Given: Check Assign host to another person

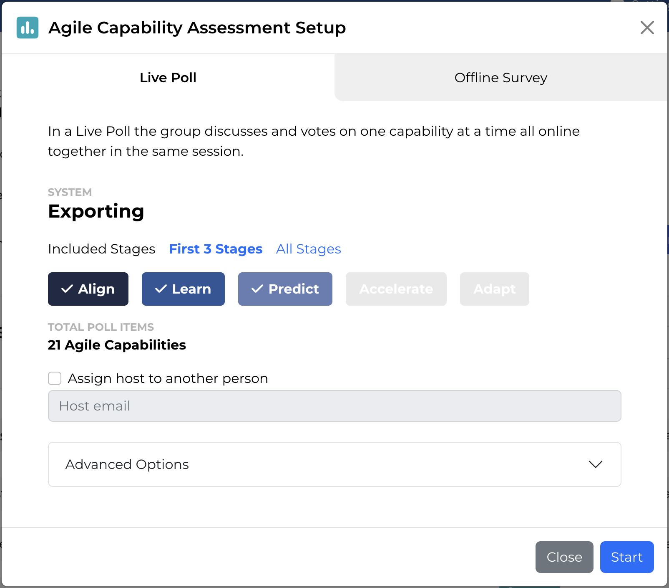Looking at the screenshot, I should [55, 378].
